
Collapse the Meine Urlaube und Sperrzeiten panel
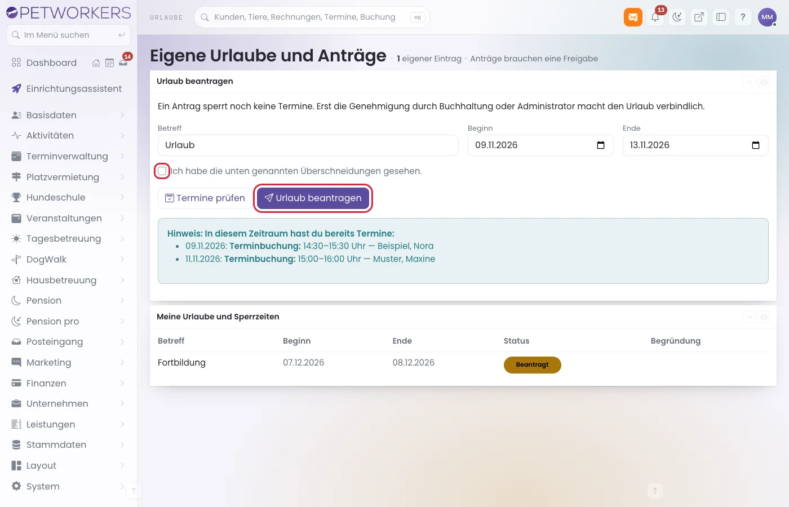click(x=750, y=317)
